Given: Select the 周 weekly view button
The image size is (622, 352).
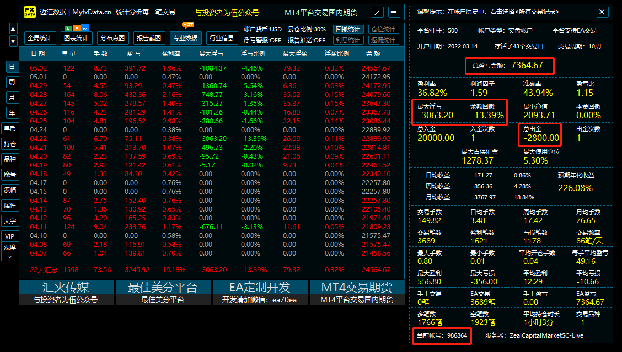Looking at the screenshot, I should (12, 82).
